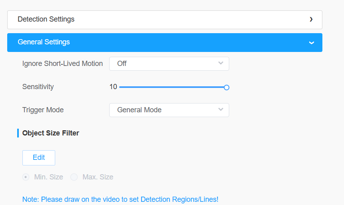Viewport: 344px width, 205px height.
Task: Click the Detection Settings right chevron
Action: click(311, 20)
